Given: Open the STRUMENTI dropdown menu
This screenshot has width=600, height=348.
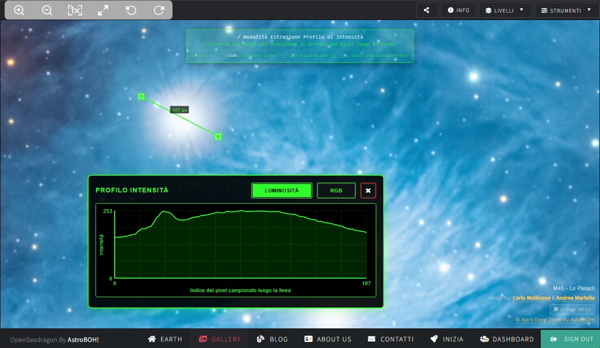Looking at the screenshot, I should click(x=565, y=10).
